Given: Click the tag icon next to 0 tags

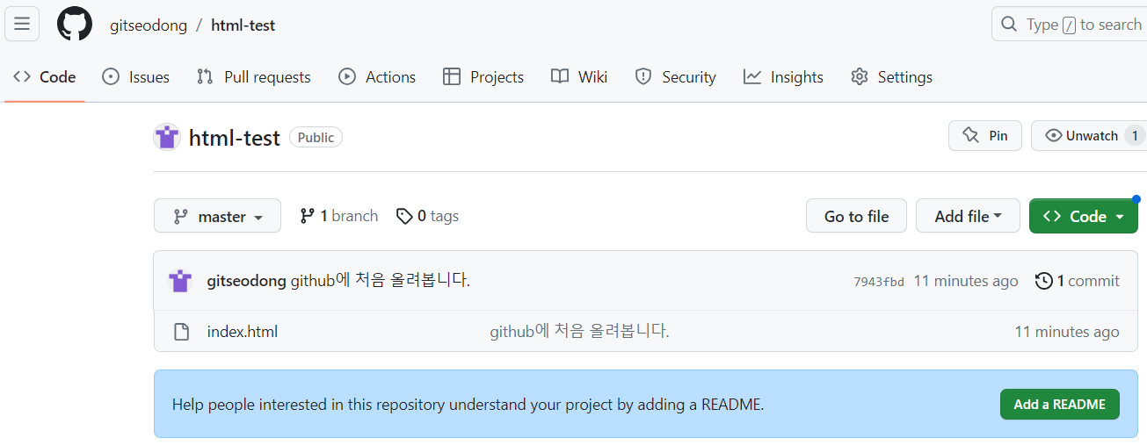Looking at the screenshot, I should click(x=404, y=216).
